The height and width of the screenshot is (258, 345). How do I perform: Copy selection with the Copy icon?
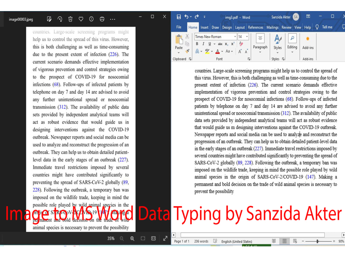click(187, 44)
